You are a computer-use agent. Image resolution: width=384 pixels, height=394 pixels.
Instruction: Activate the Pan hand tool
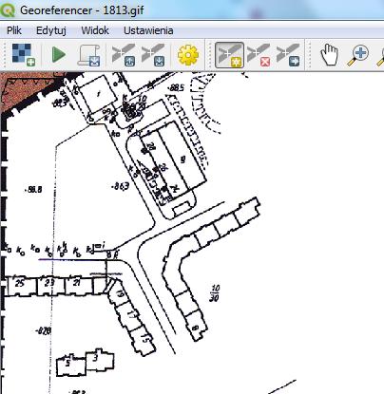(330, 55)
